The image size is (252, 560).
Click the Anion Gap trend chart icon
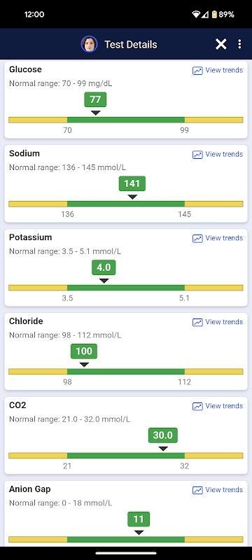click(x=197, y=491)
